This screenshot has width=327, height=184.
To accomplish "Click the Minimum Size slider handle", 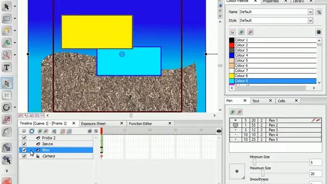I will coord(254,162).
